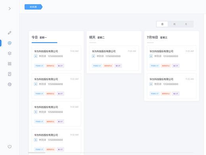The image size is (206, 155).
Task: Click the 11:00 AM time on 明天 card
Action: point(132,51)
